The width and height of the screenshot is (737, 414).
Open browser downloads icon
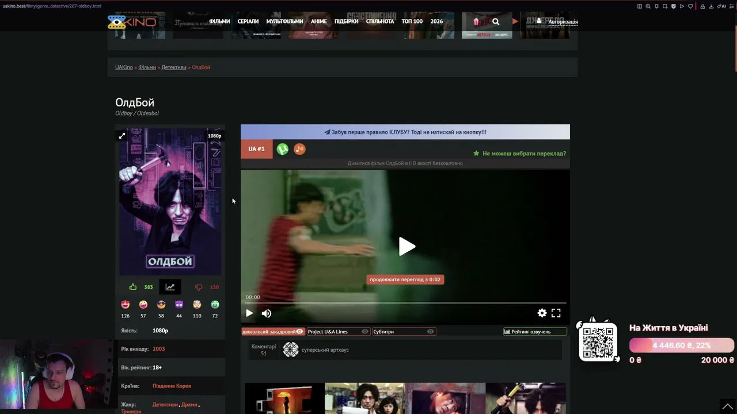tap(711, 6)
